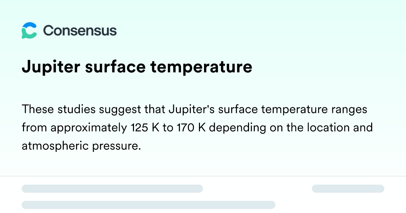Click the words 'atmospheric pressure' in the summary
The height and width of the screenshot is (213, 406).
tap(81, 146)
